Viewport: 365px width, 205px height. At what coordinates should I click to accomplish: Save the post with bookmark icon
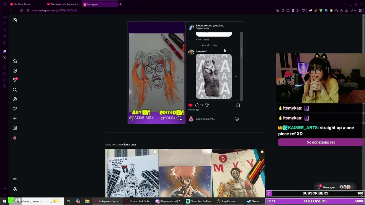click(x=238, y=105)
